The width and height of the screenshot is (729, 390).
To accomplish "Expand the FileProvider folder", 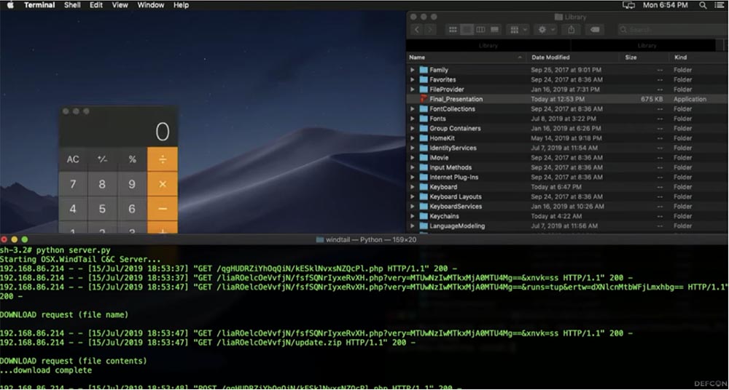I will pos(413,89).
